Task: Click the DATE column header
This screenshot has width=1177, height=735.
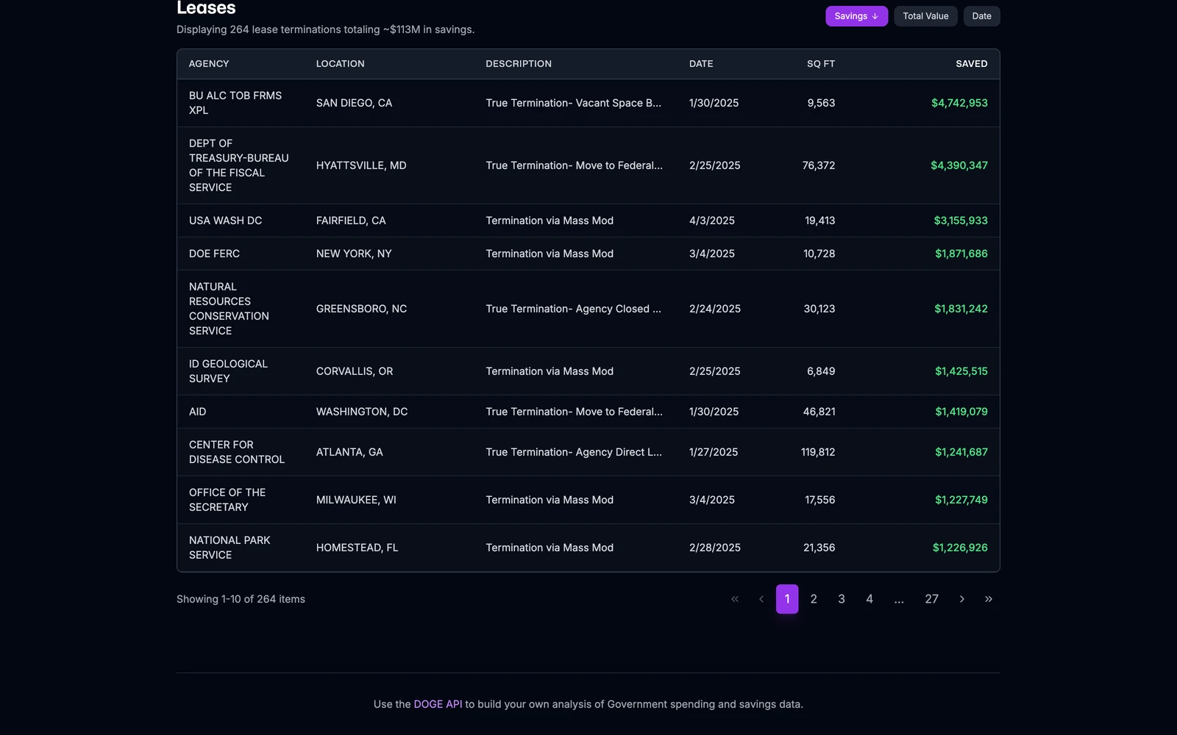Action: tap(701, 64)
